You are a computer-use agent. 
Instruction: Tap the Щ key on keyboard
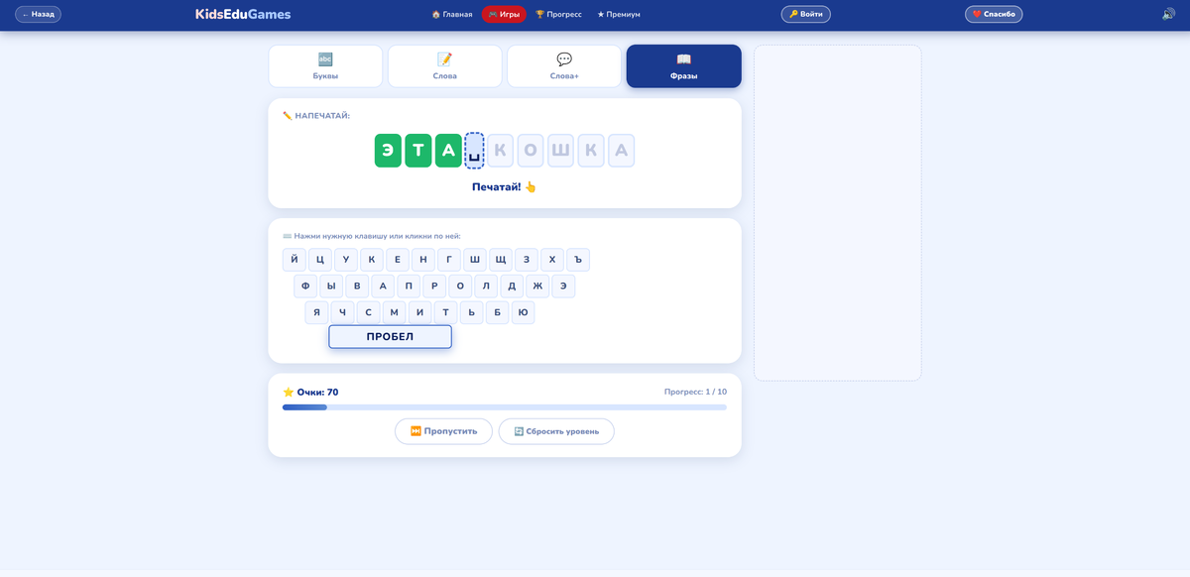click(501, 260)
